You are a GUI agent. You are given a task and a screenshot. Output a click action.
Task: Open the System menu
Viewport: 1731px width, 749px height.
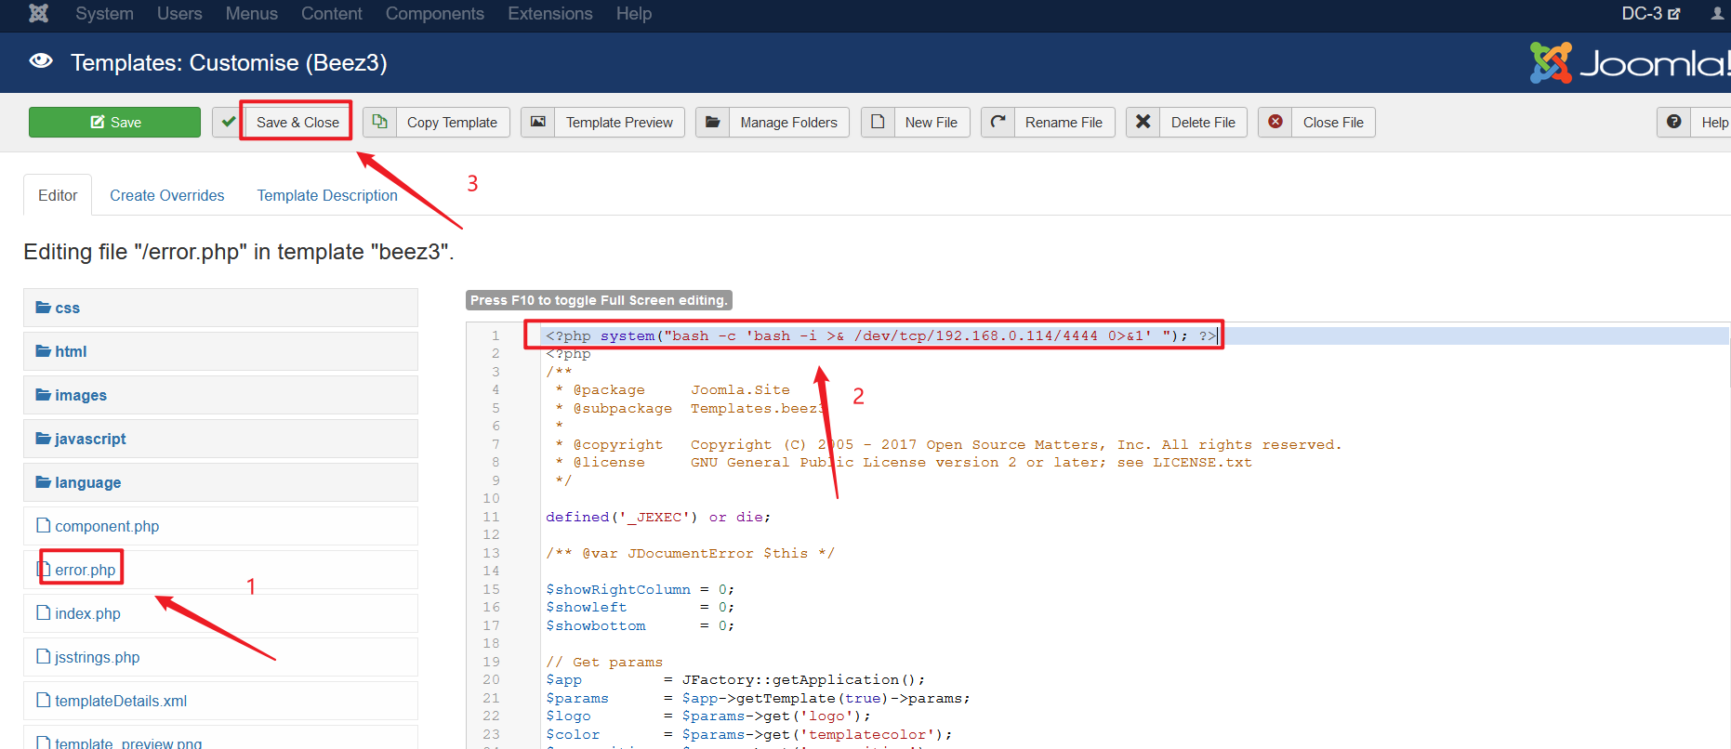coord(104,14)
